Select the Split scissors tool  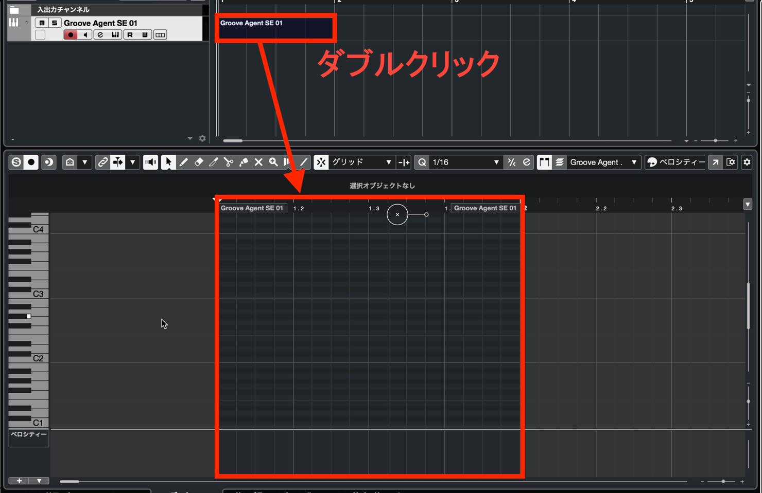tap(229, 162)
